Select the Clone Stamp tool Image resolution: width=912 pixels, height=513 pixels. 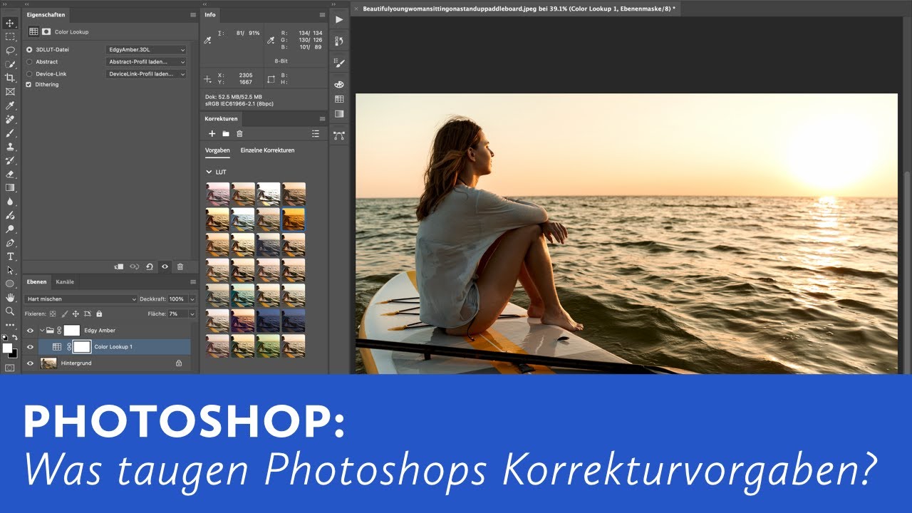pyautogui.click(x=10, y=146)
